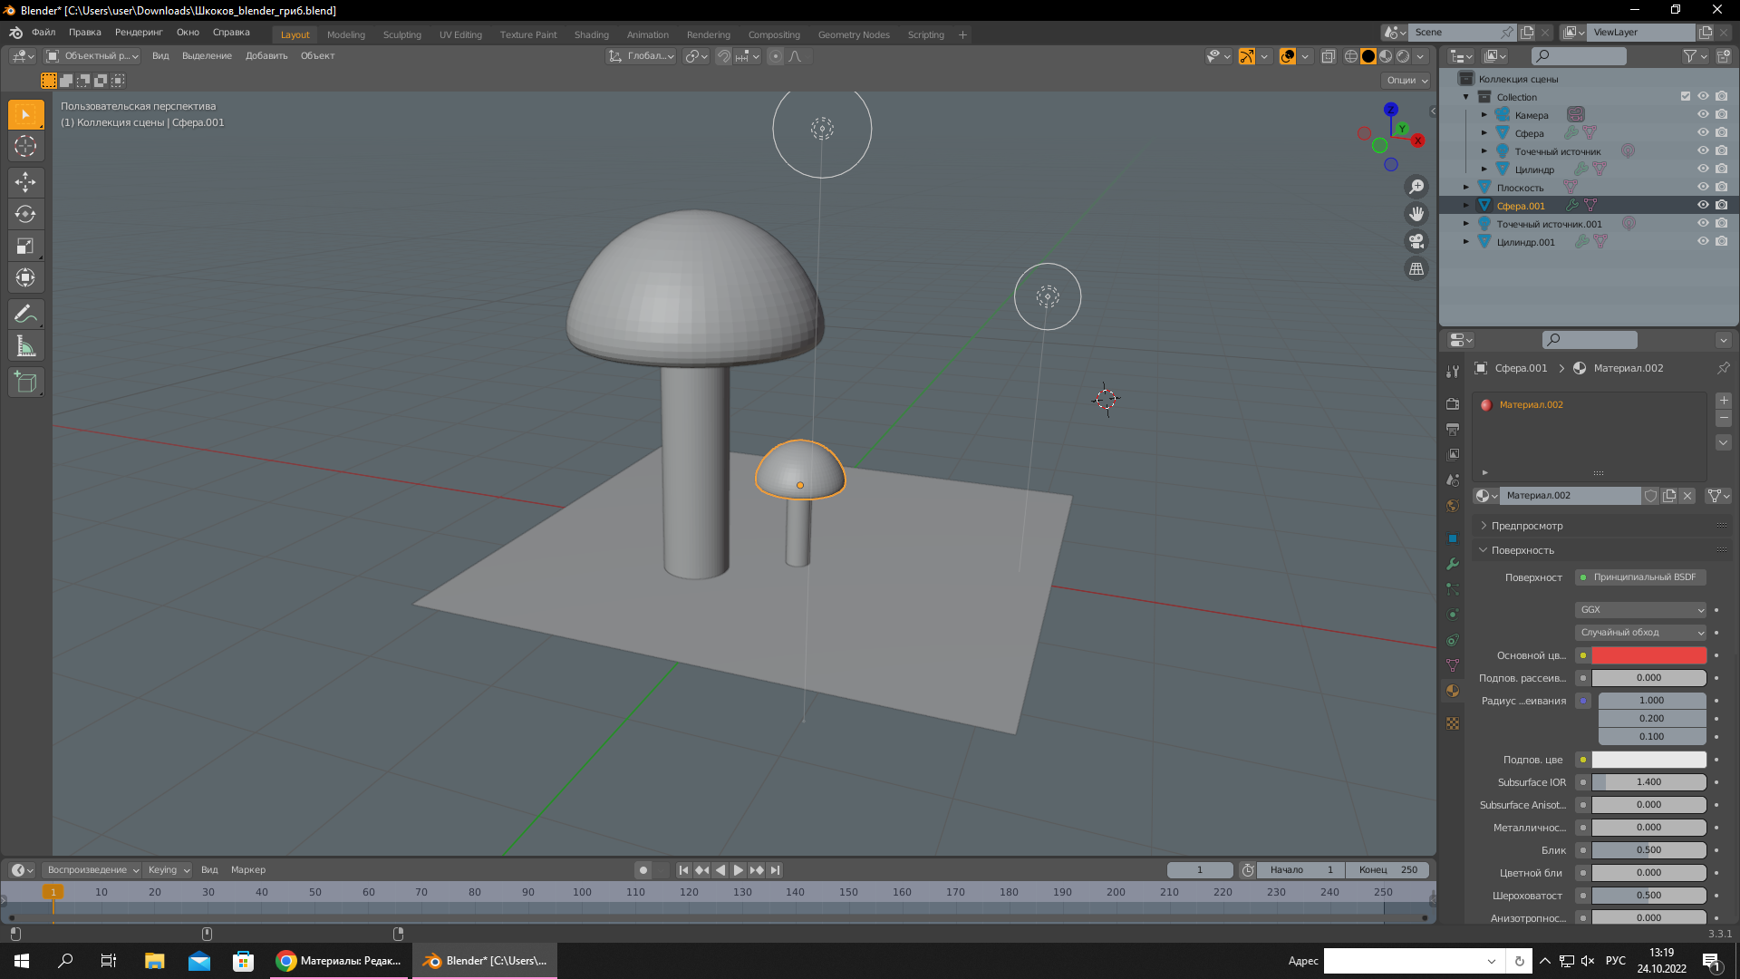Toggle camera view icon

pyautogui.click(x=1416, y=241)
